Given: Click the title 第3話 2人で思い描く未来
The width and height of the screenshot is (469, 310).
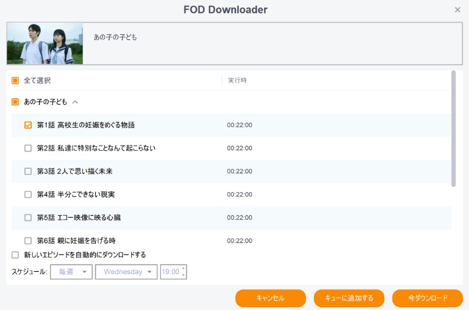Looking at the screenshot, I should 75,171.
